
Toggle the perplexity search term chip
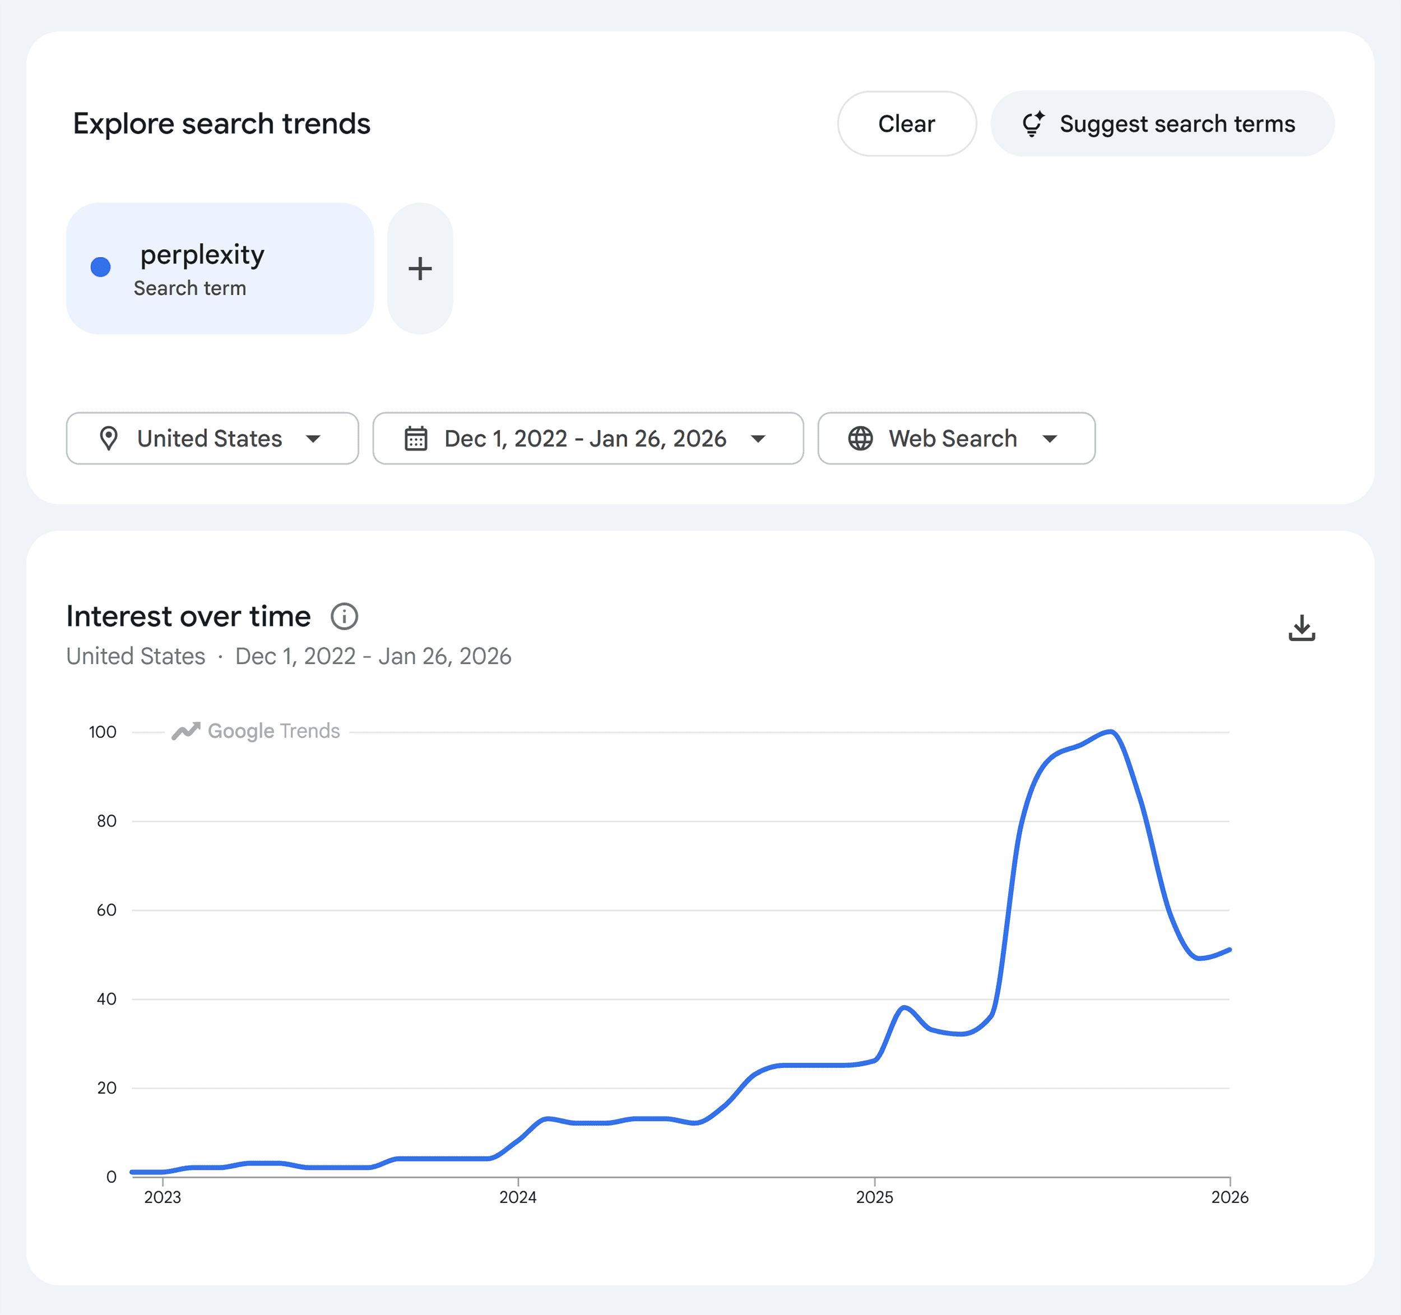pyautogui.click(x=220, y=268)
